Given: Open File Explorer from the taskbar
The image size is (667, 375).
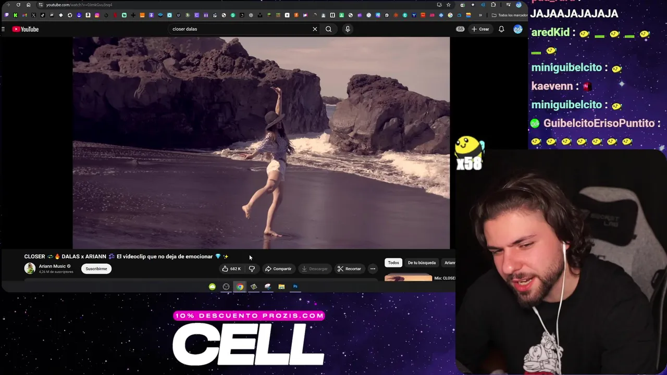Looking at the screenshot, I should tap(281, 286).
